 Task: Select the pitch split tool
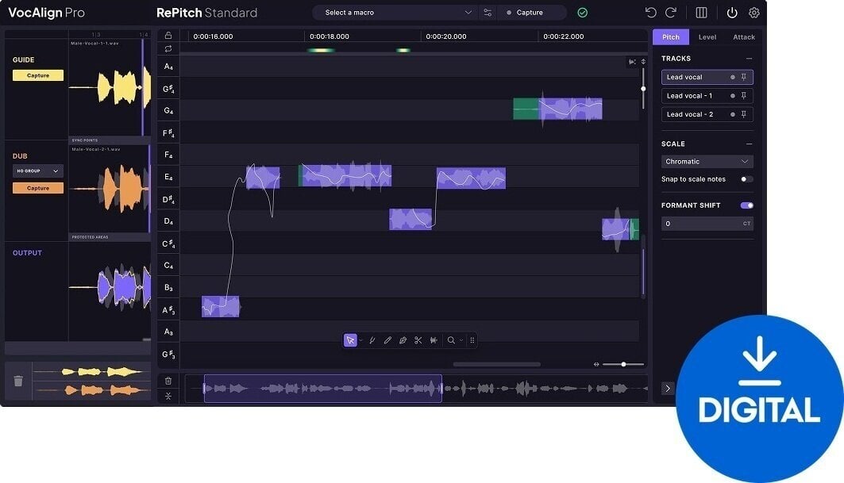click(x=372, y=340)
